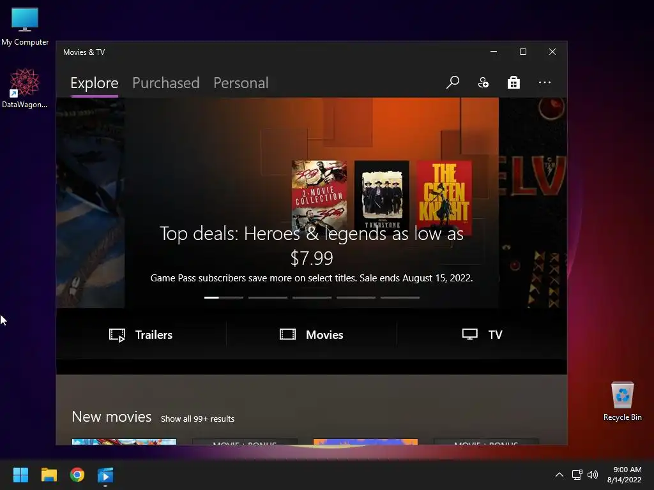This screenshot has height=490, width=654.
Task: Open the Store shopping bag icon
Action: click(x=513, y=82)
